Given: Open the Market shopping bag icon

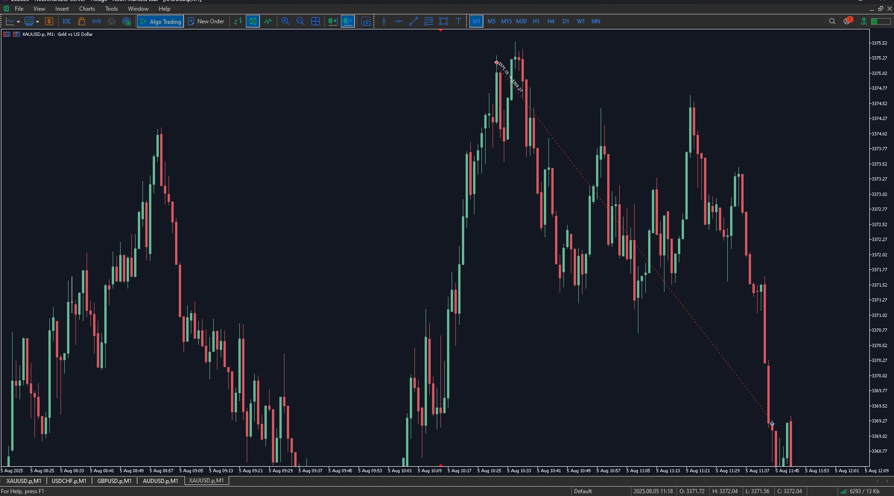Looking at the screenshot, I should click(82, 21).
